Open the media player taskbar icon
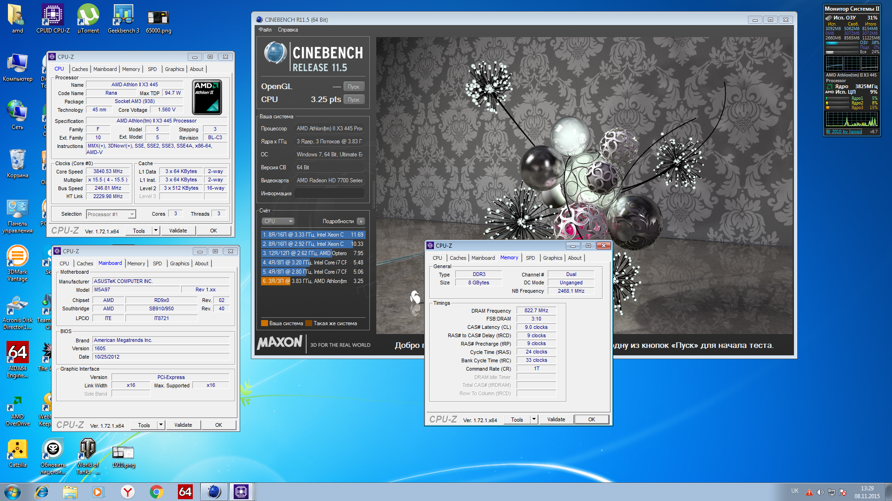 98,492
